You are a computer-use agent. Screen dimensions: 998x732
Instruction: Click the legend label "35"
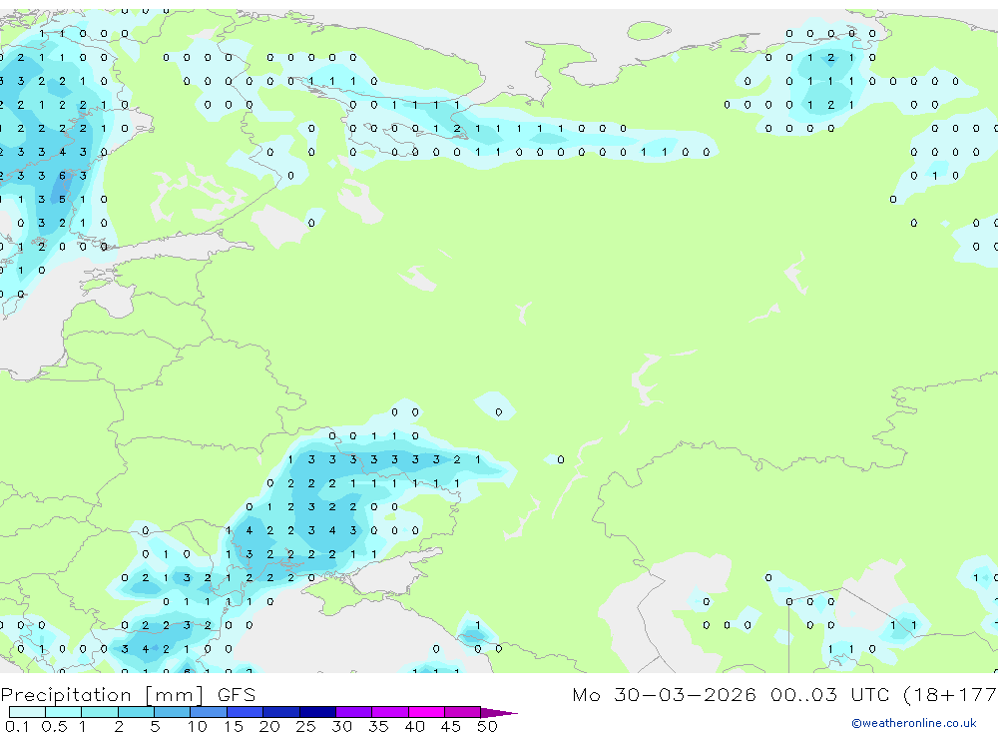[378, 726]
